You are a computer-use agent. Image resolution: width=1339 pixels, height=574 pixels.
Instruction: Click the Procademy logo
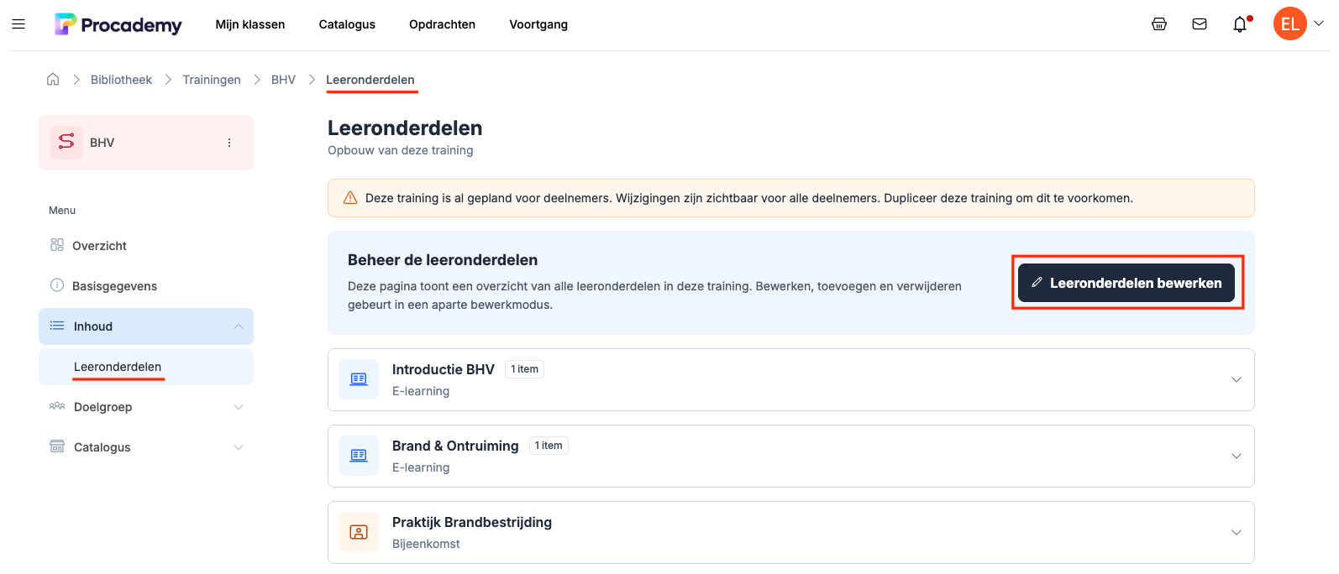(x=118, y=24)
